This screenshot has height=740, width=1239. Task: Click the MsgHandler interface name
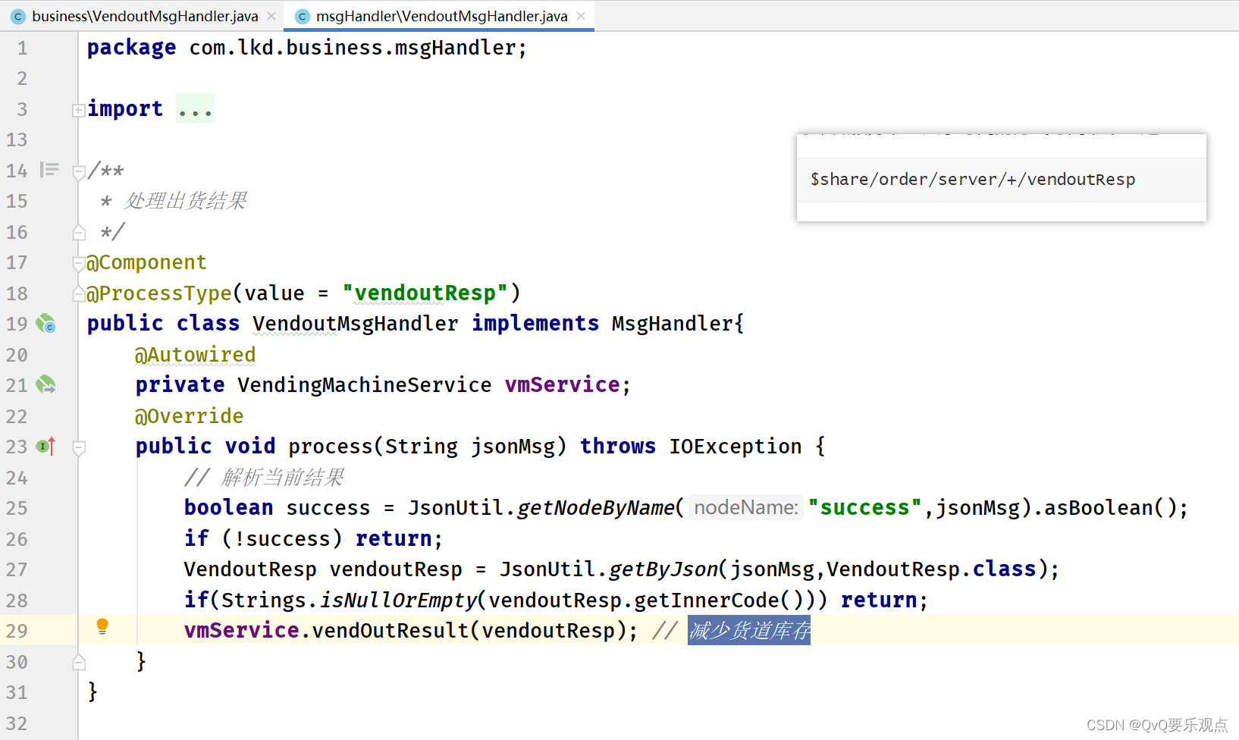[673, 324]
